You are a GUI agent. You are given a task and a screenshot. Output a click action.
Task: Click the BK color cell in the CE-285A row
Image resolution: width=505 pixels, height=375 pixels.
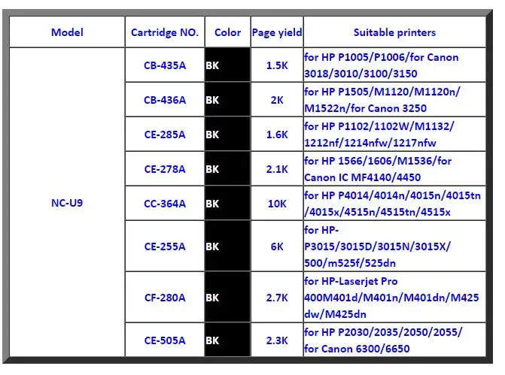coord(228,135)
